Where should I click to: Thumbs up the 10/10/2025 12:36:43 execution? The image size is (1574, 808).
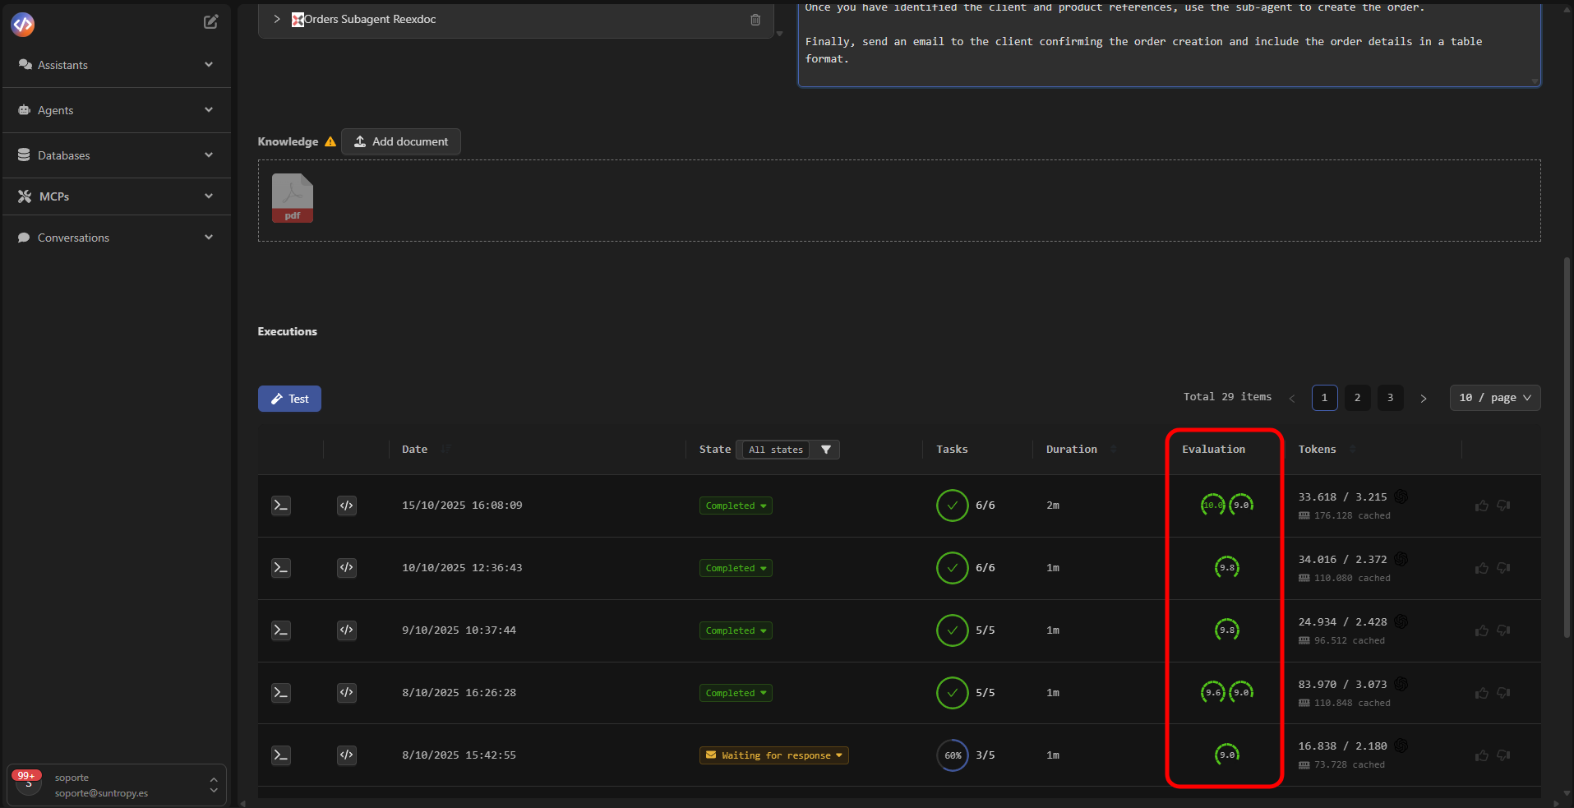[x=1482, y=568]
